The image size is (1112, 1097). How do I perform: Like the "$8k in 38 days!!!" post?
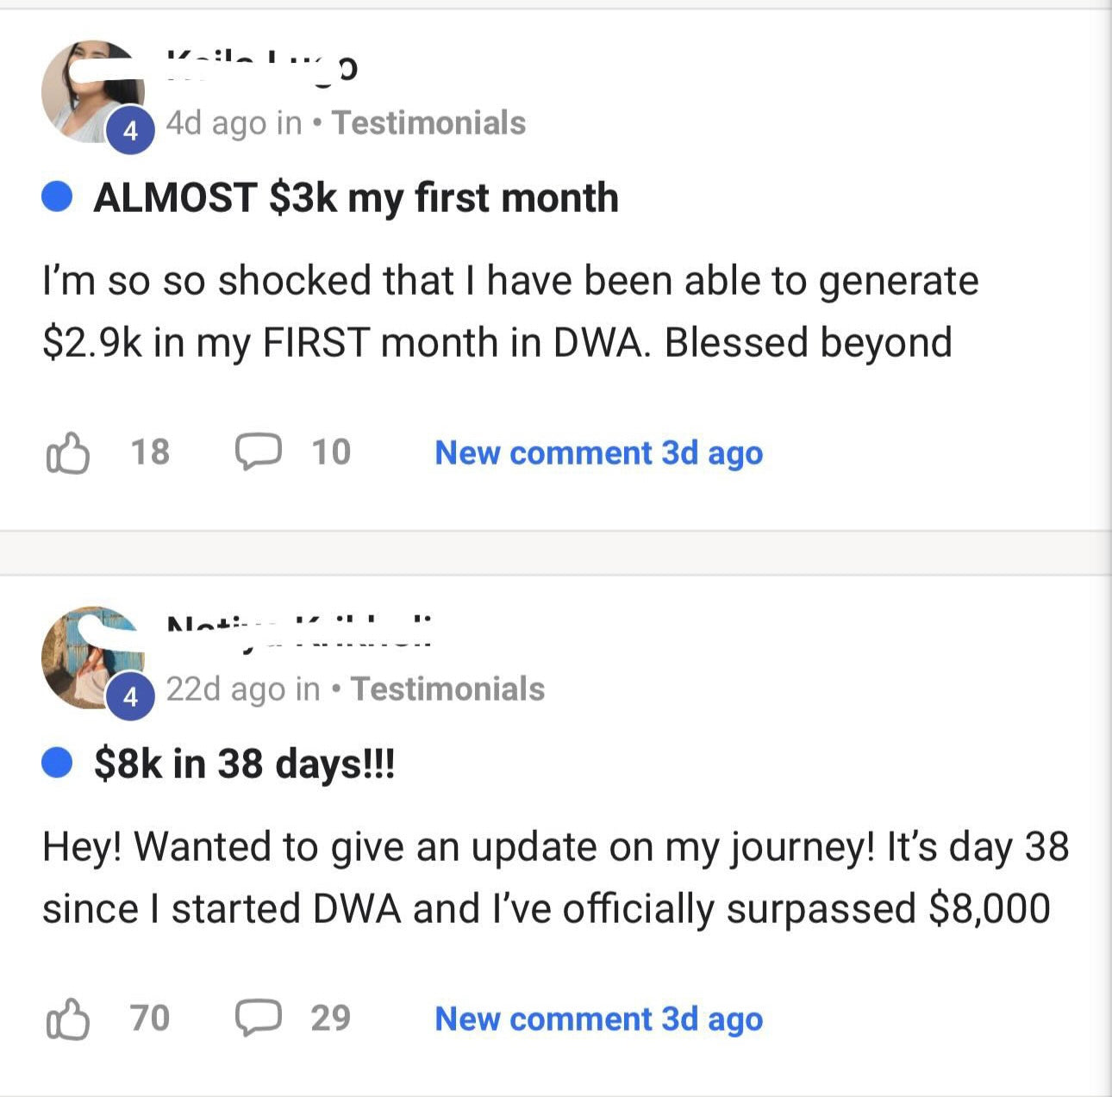[x=66, y=1019]
